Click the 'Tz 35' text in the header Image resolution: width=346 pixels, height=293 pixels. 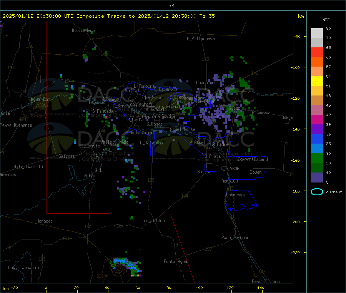point(207,16)
